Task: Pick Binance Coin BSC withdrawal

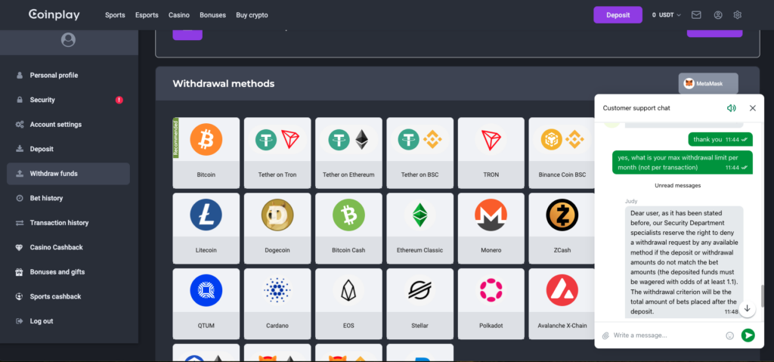Action: coord(562,153)
